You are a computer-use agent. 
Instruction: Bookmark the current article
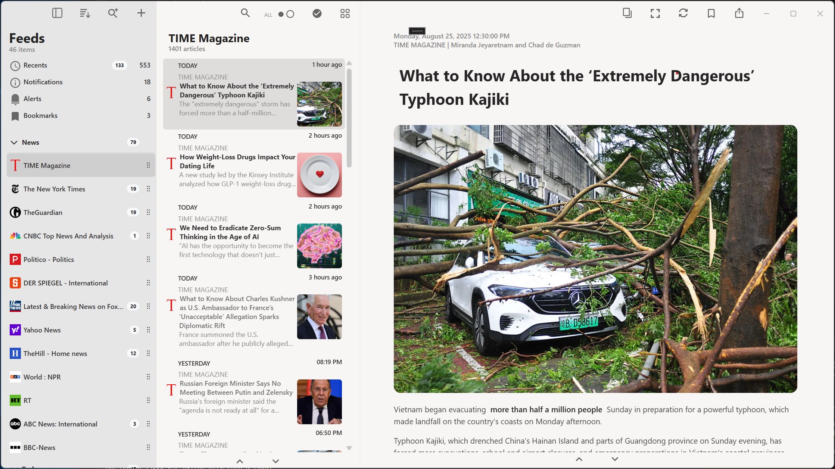[711, 13]
